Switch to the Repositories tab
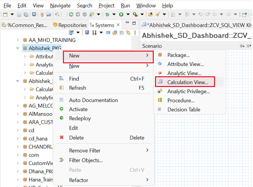 point(72,25)
